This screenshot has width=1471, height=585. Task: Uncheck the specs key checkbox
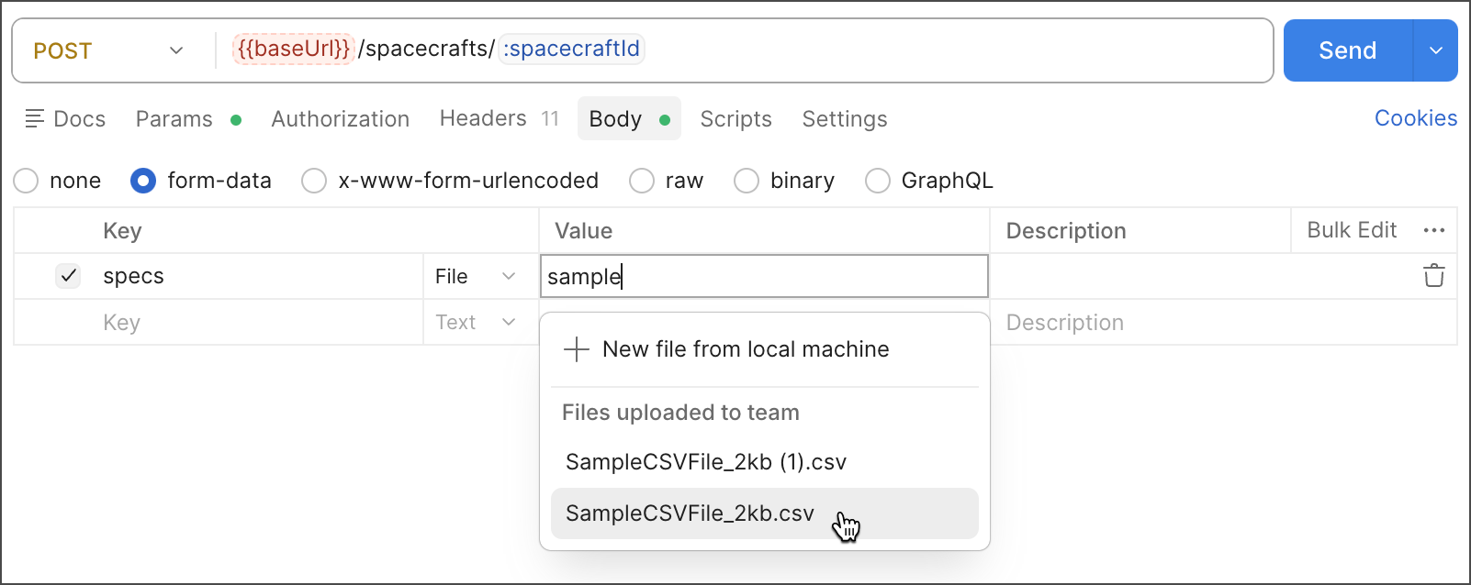[69, 276]
